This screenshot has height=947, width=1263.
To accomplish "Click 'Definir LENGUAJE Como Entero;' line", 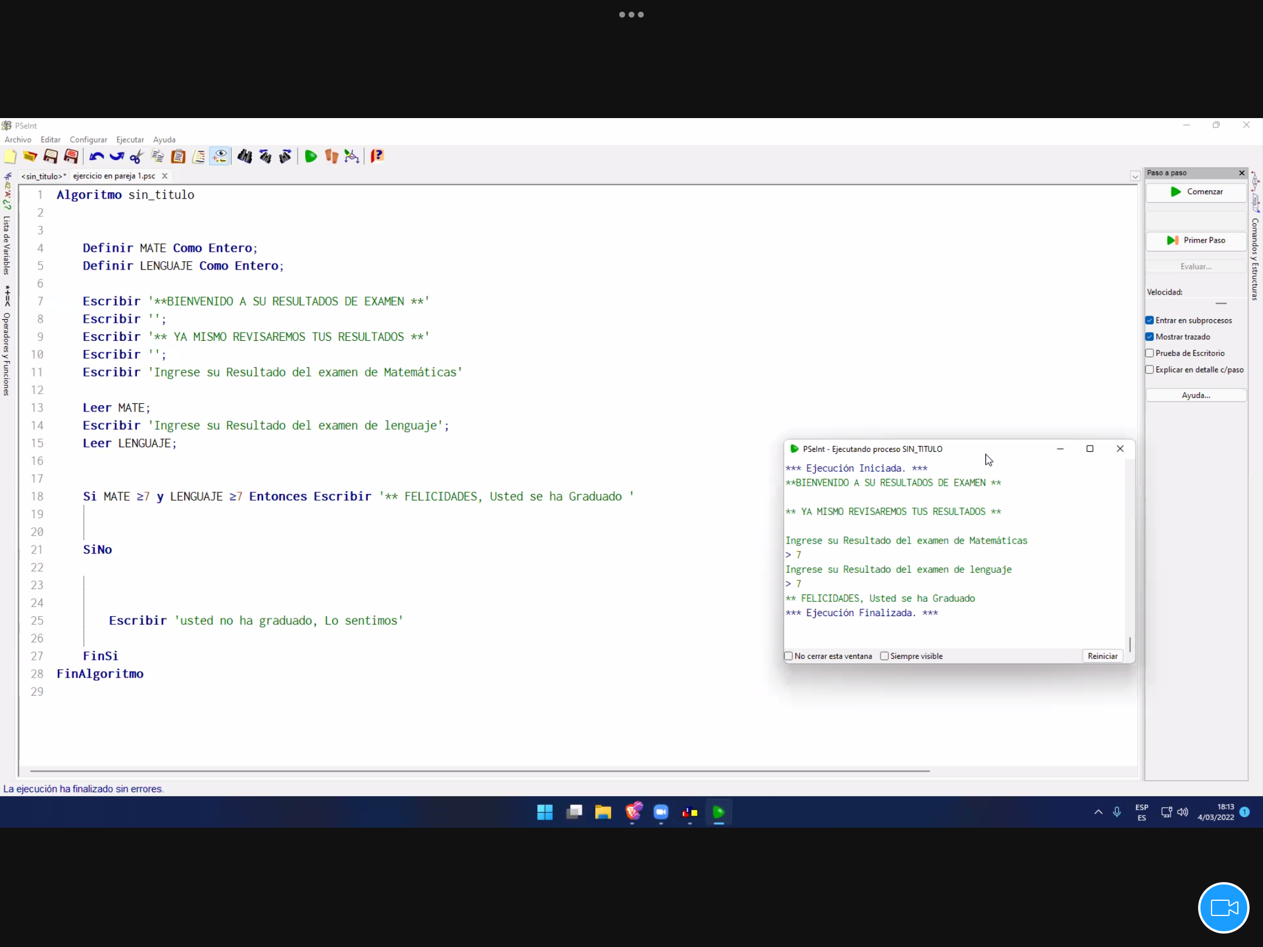I will 183,265.
